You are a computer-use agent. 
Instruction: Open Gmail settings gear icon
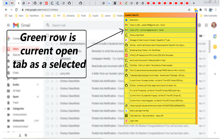(x=199, y=25)
